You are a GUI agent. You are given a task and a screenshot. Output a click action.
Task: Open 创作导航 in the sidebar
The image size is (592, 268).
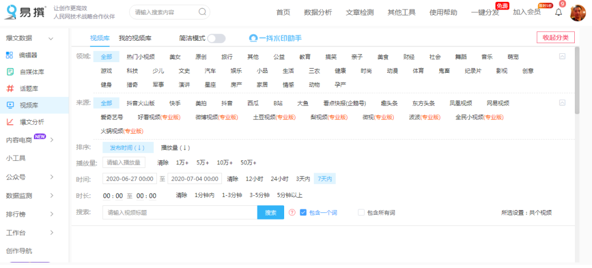[x=19, y=251]
